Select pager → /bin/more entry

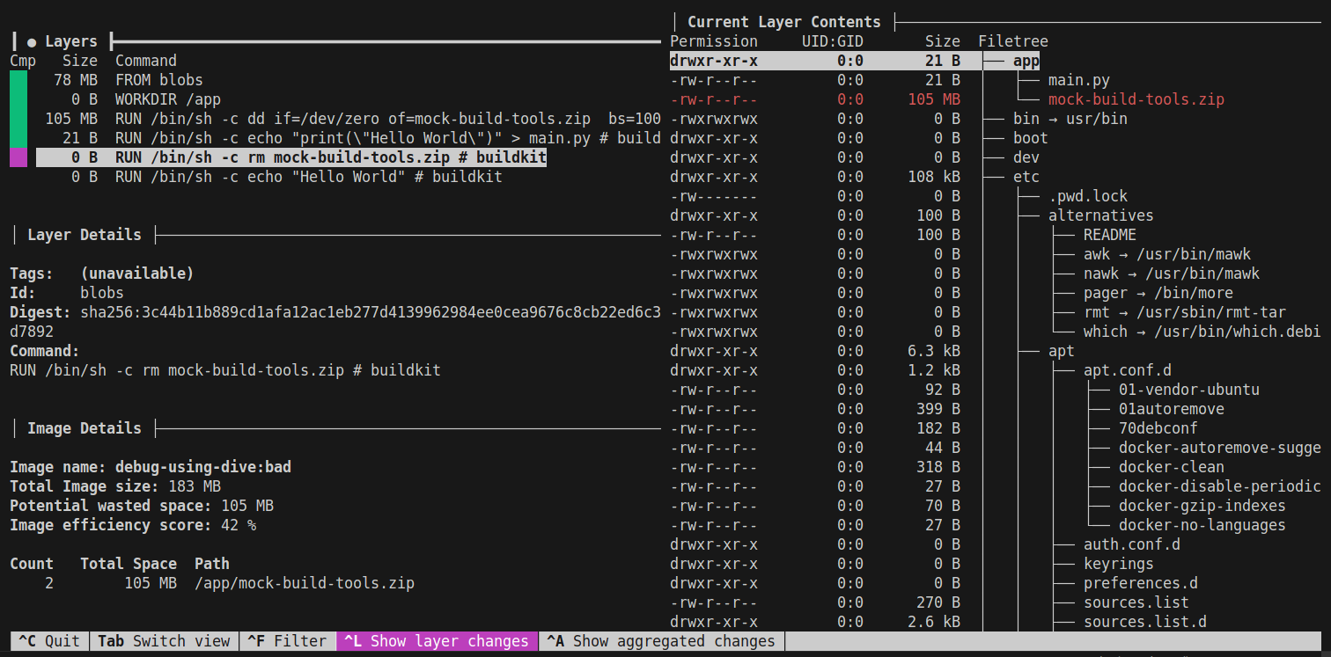pos(1158,293)
